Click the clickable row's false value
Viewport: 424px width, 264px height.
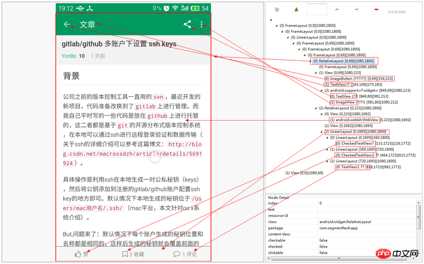[323, 253]
